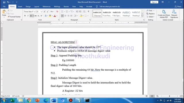This screenshot has height=103, width=184.
Task: Toggle Bold formatting
Action: coord(25,16)
